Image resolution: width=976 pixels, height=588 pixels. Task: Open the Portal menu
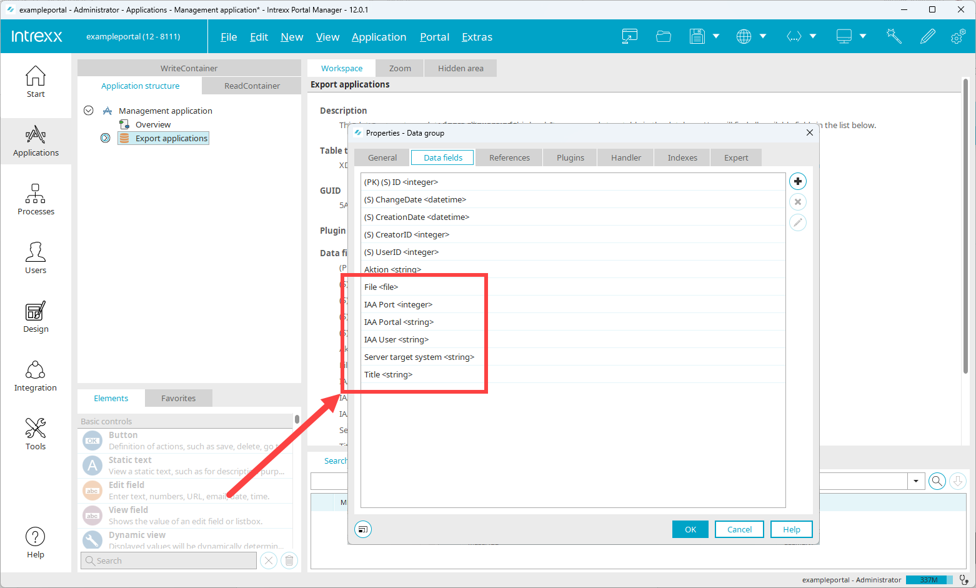click(x=434, y=37)
